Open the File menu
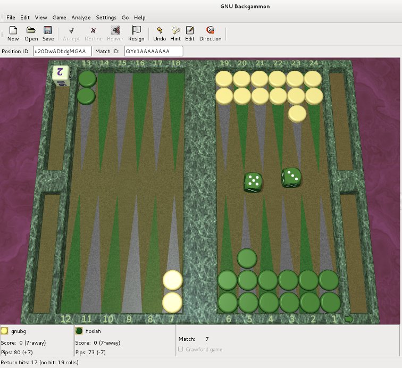Viewport: 402px width, 368px height. click(x=11, y=18)
